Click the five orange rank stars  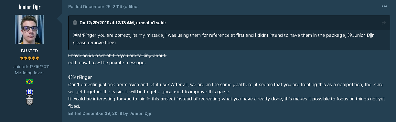coord(29,58)
